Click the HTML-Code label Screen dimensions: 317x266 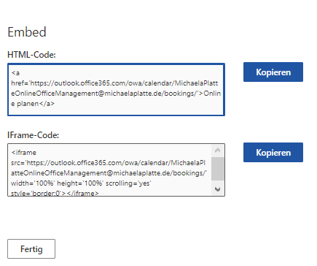[31, 55]
